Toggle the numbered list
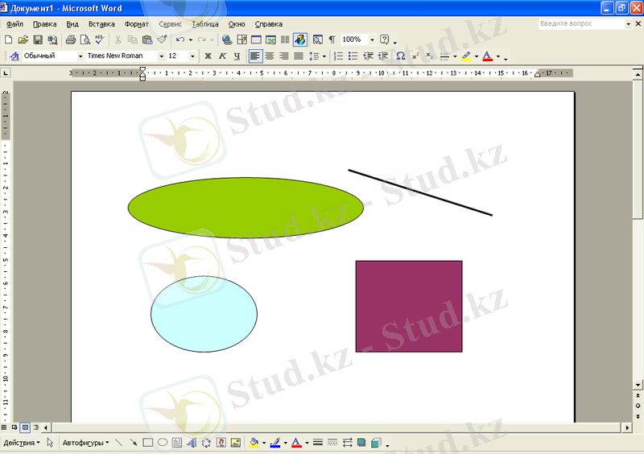 338,56
